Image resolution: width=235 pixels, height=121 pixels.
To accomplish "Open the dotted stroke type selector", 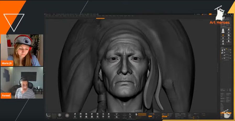I will pyautogui.click(x=48, y=115).
